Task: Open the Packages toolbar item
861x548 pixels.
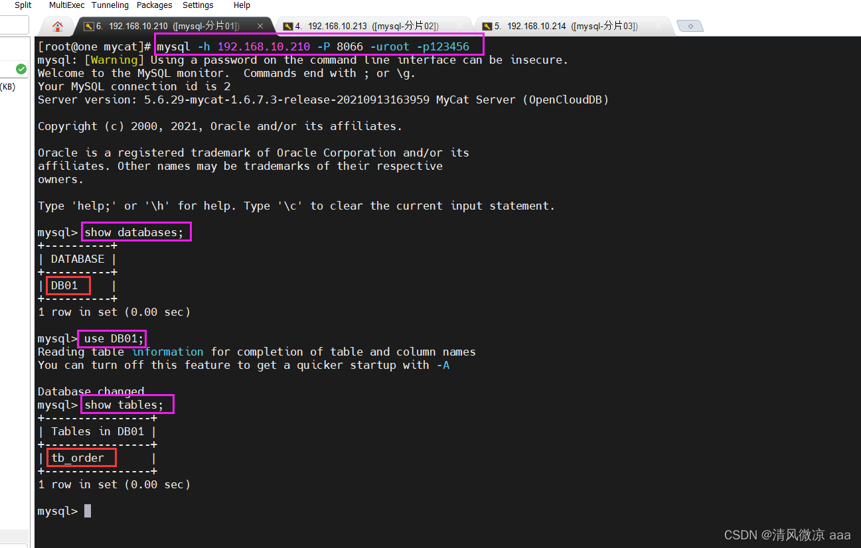Action: point(155,5)
